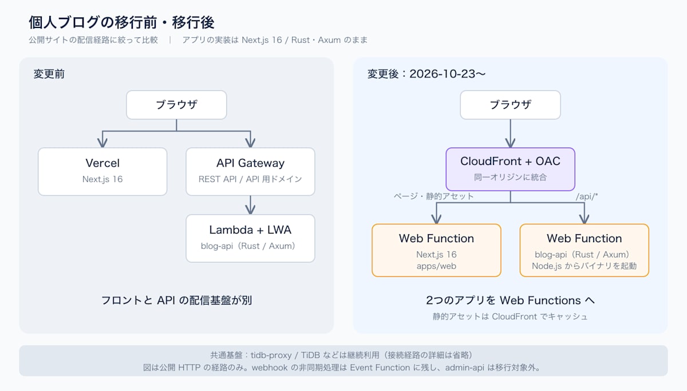Select the Web Function box containing apps/web
Viewport: 687px width, 391px height.
tap(437, 250)
